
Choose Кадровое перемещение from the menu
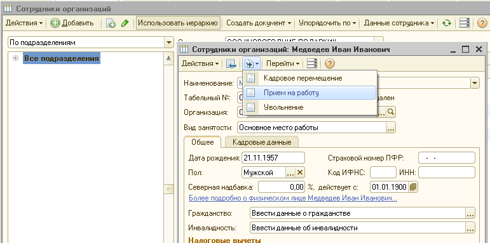click(x=310, y=78)
